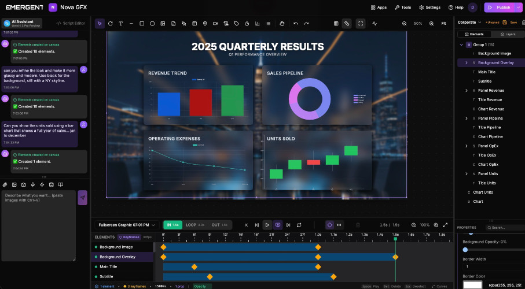525x289 pixels.
Task: Open the Fullscreen Graphic template dropdown
Action: (127, 225)
